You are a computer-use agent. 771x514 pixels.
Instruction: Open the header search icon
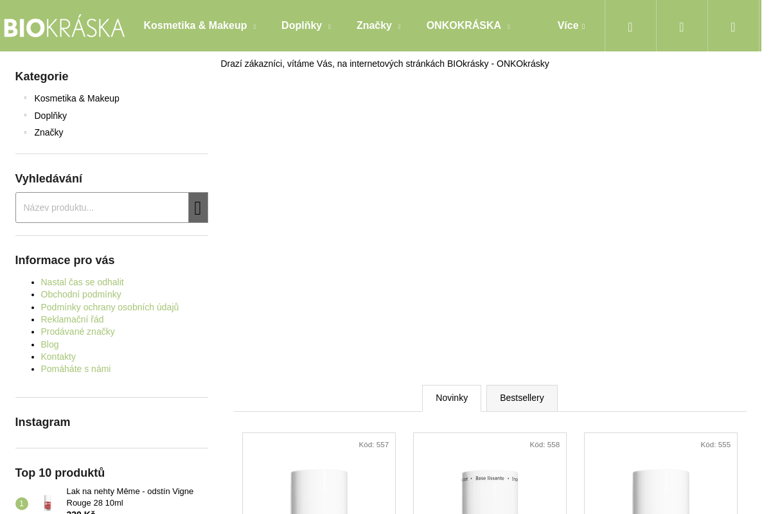click(x=630, y=26)
